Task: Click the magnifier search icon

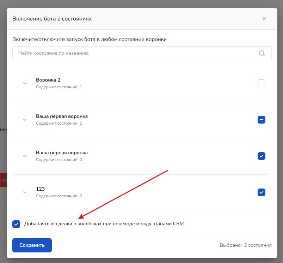Action: 262,53
